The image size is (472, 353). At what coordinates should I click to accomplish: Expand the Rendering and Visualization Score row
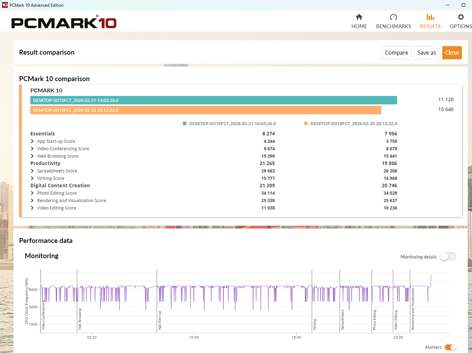point(32,201)
